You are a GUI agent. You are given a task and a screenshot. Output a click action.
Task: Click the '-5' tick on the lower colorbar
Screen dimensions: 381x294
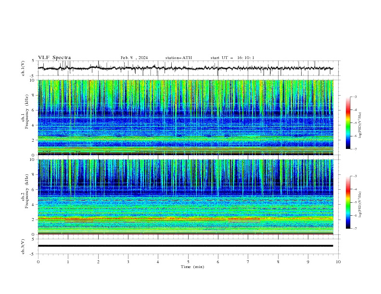click(x=355, y=202)
